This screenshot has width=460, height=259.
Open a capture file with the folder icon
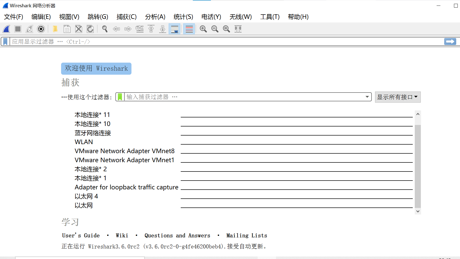[x=55, y=29]
